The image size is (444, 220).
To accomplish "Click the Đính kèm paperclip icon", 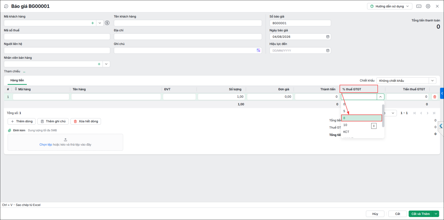I will (x=9, y=130).
